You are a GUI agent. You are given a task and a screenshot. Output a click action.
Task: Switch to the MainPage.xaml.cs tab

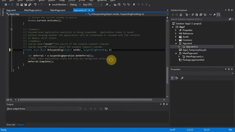33,10
